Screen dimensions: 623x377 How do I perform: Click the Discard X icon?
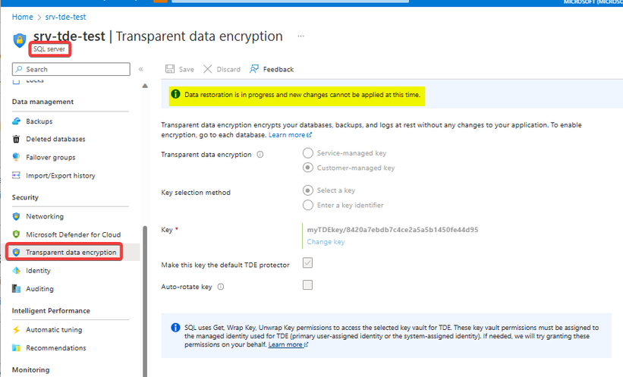click(208, 69)
